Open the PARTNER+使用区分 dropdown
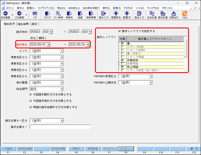 coord(151,76)
